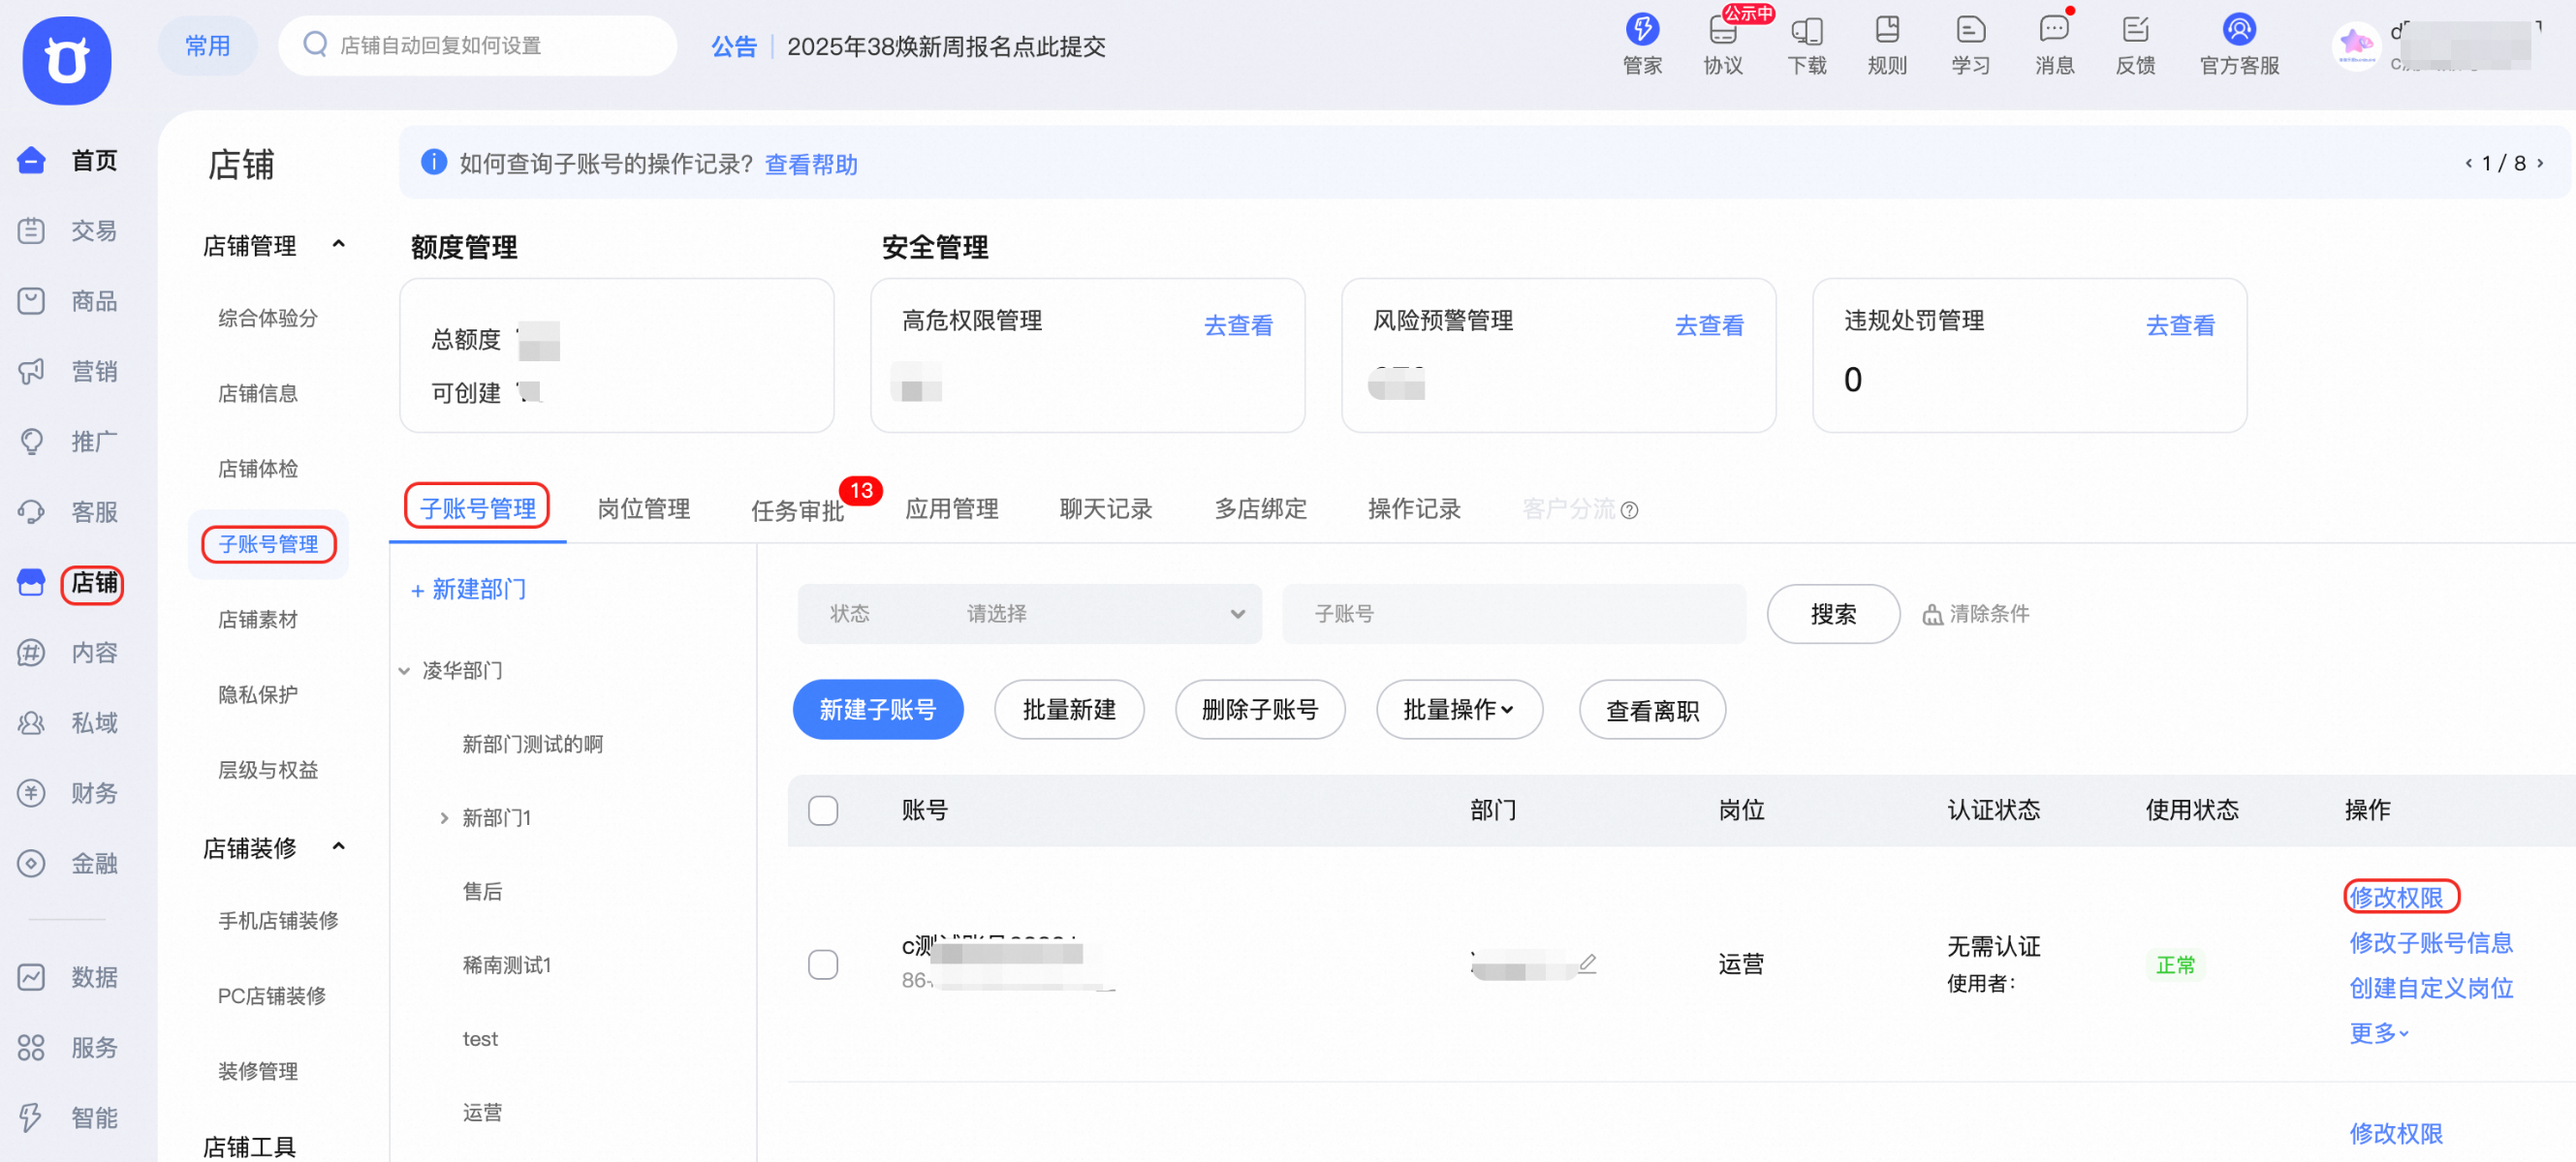Switch to the 操作记录 tab

tap(1414, 508)
